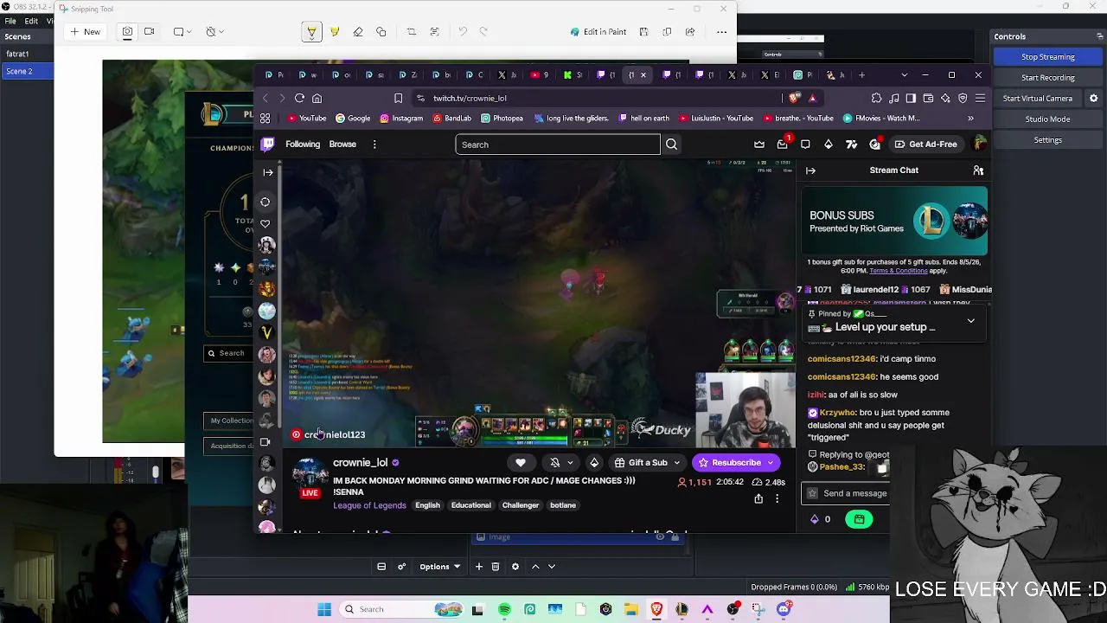Click Start Recording in OBS Controls
The width and height of the screenshot is (1107, 623).
coord(1047,78)
